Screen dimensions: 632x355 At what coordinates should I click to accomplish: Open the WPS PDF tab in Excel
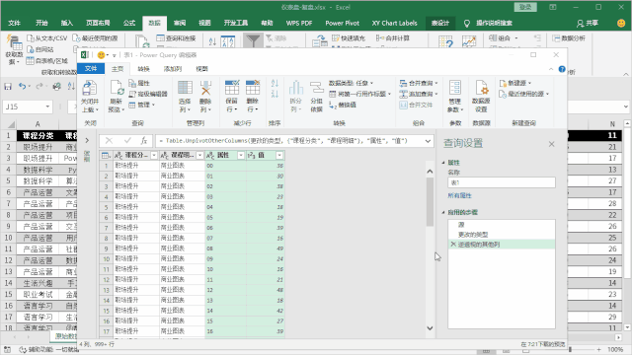(x=299, y=23)
